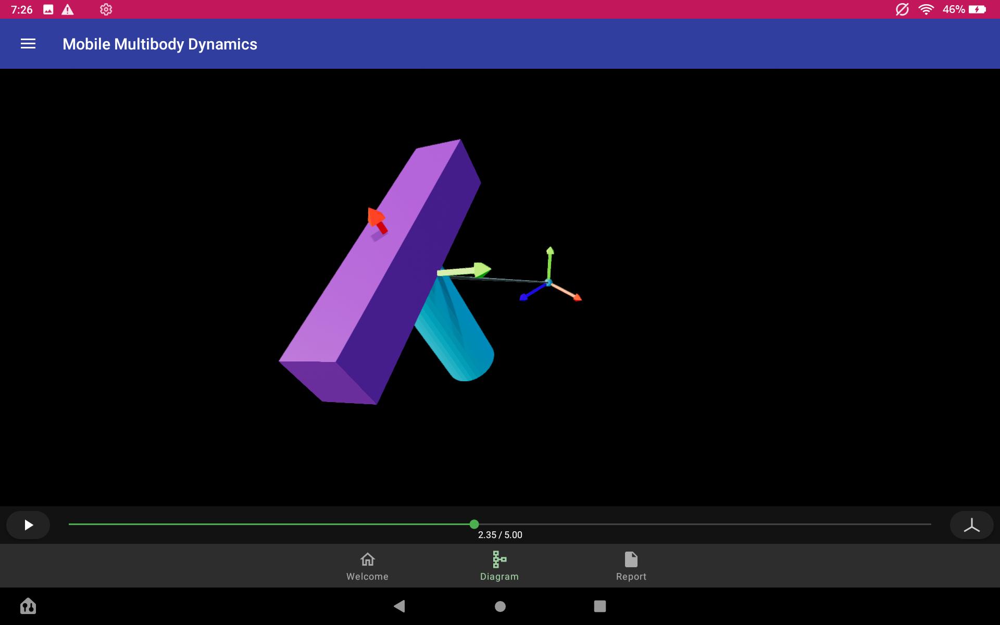1000x625 pixels.
Task: Switch to the Diagram tab
Action: pos(499,566)
